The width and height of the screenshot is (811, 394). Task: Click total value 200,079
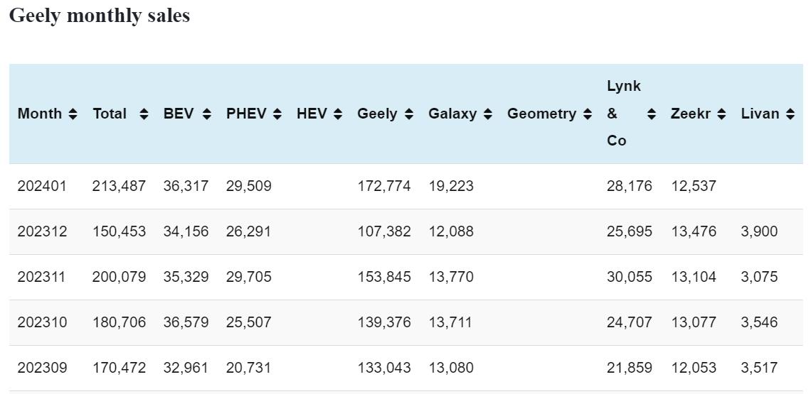coord(119,277)
